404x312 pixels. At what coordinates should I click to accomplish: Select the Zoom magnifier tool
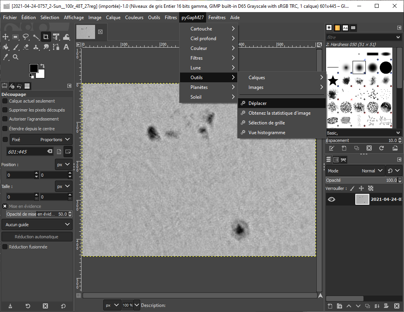click(x=16, y=57)
